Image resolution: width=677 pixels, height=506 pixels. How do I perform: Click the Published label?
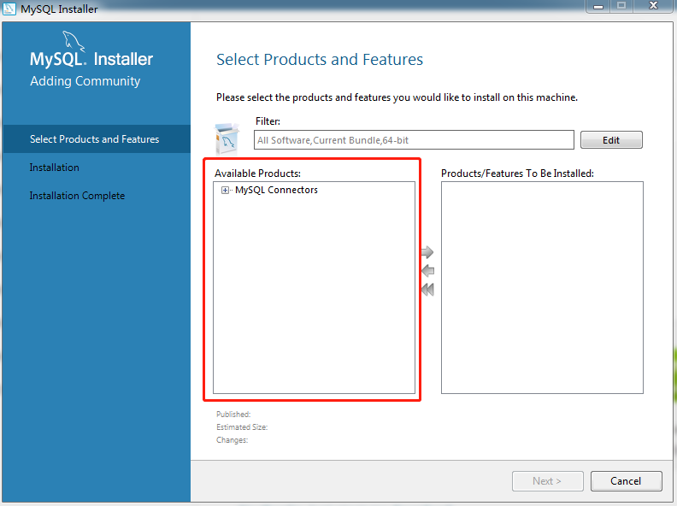[x=233, y=414]
